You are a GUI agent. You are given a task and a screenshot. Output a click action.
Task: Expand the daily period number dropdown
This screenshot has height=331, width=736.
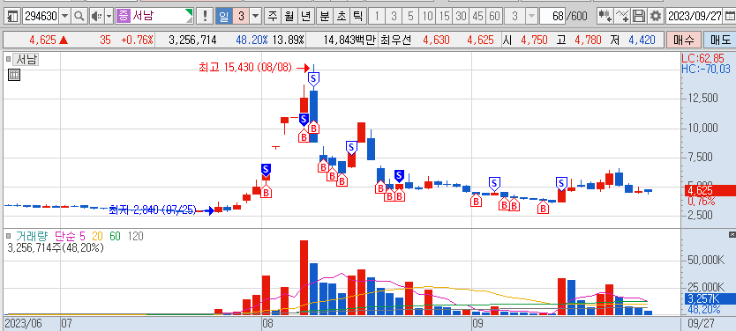tap(255, 17)
